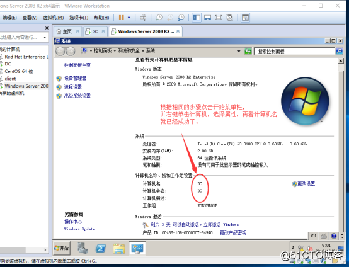This screenshot has height=267, width=349.
Task: Open 操作中心 link
Action: (73, 222)
